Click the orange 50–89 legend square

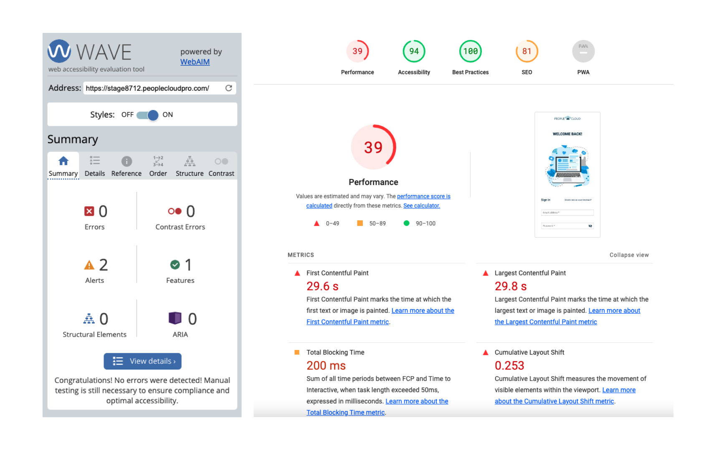(360, 223)
